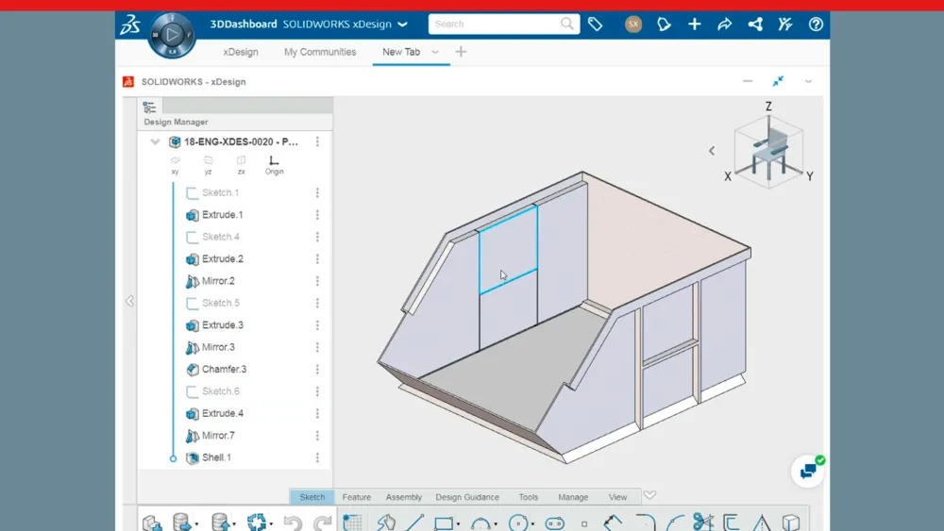Select Extrude.3 feature
This screenshot has width=944, height=531.
222,324
